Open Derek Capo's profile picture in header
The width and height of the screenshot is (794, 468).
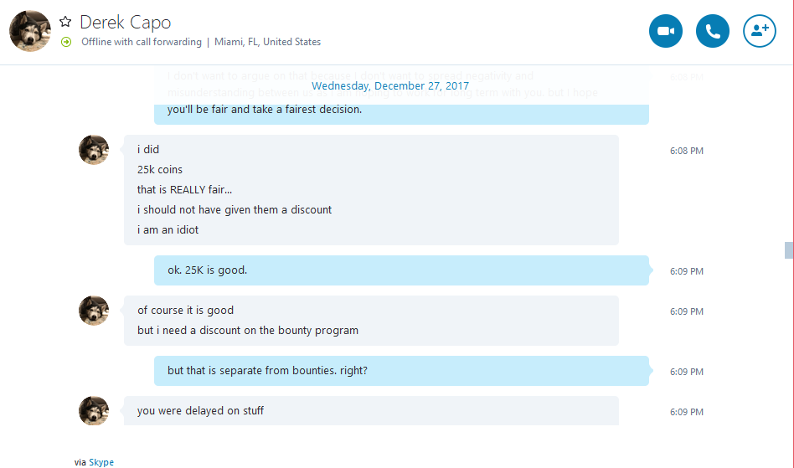click(x=30, y=31)
